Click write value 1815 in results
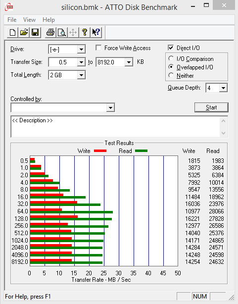 pos(194,161)
